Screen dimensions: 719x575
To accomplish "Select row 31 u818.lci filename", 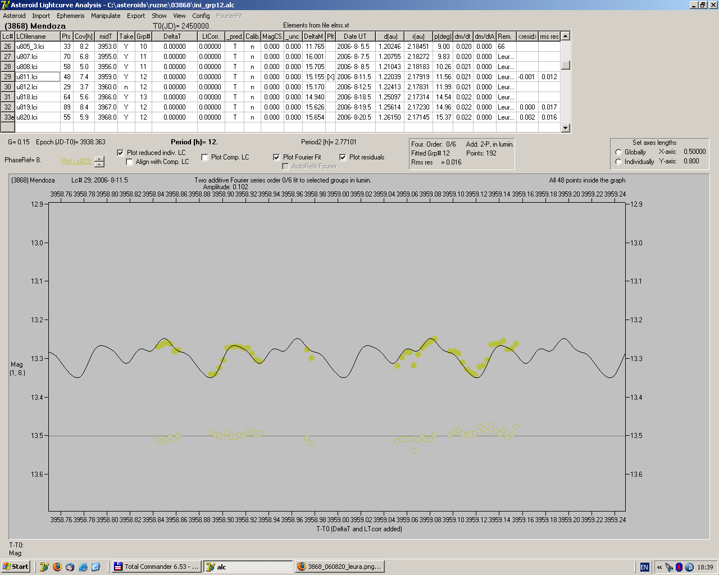I will click(x=38, y=97).
